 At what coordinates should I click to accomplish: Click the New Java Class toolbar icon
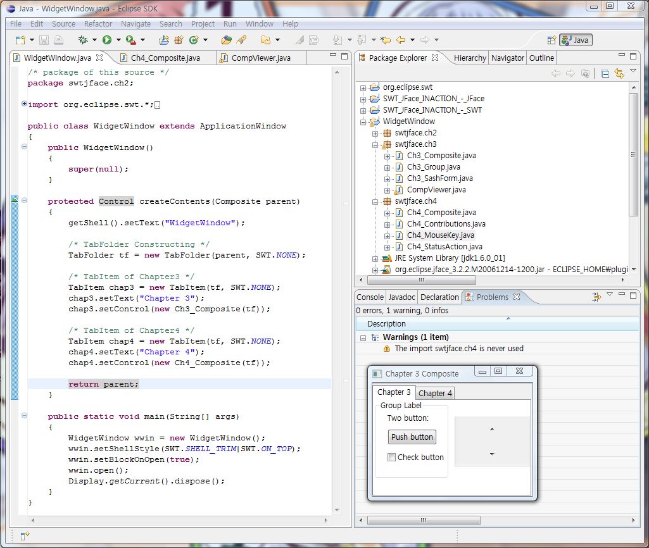[192, 40]
